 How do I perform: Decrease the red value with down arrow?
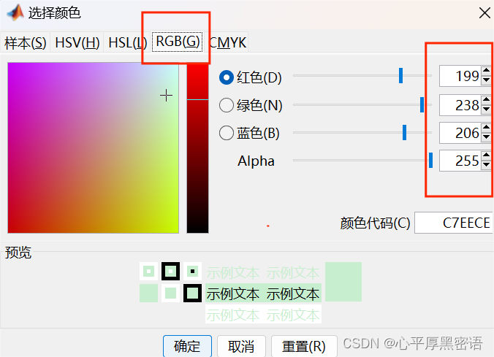click(486, 80)
